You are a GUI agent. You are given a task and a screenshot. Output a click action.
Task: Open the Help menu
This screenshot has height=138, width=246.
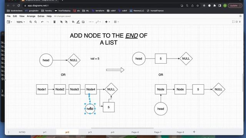[x=49, y=16]
